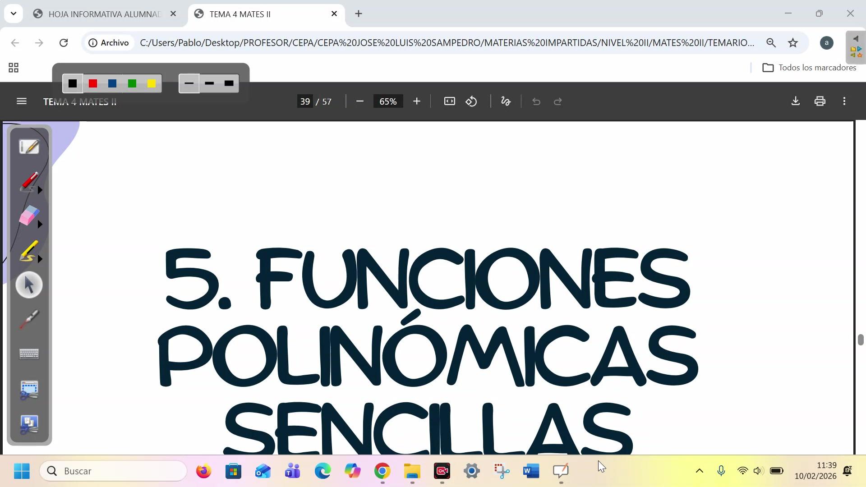Open the PDF more actions menu
Viewport: 866px width, 487px height.
coord(844,101)
